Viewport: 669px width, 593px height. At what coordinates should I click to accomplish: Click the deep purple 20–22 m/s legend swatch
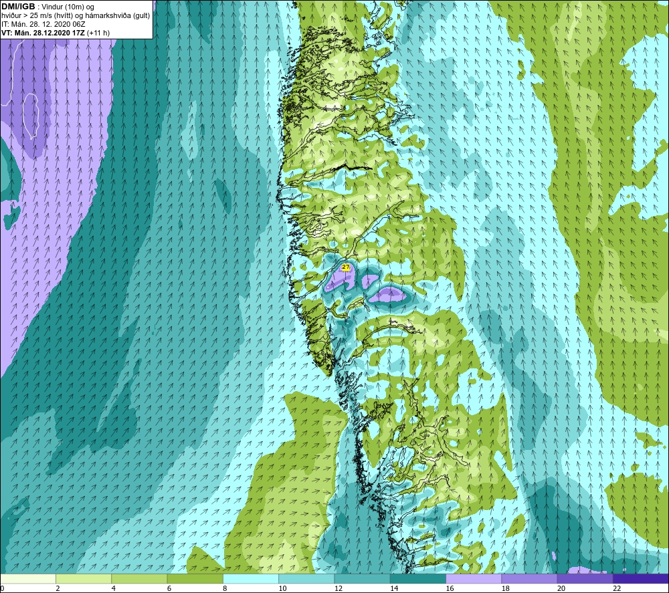585,578
